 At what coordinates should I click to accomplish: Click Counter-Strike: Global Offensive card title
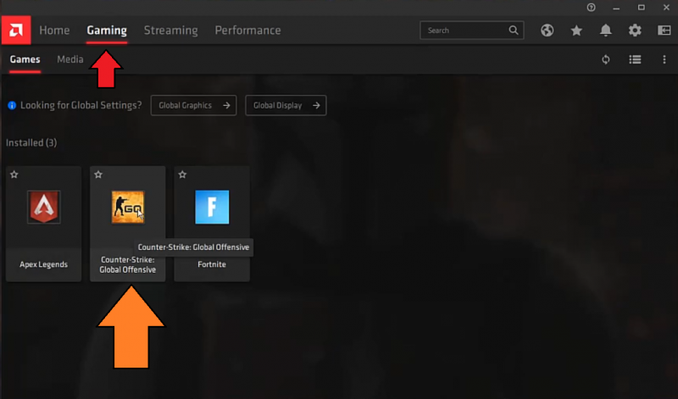tap(128, 264)
